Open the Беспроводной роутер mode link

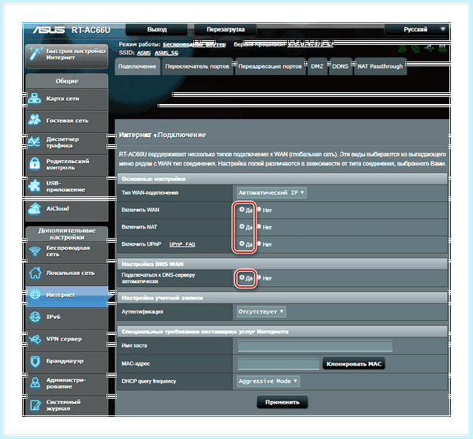pos(194,45)
